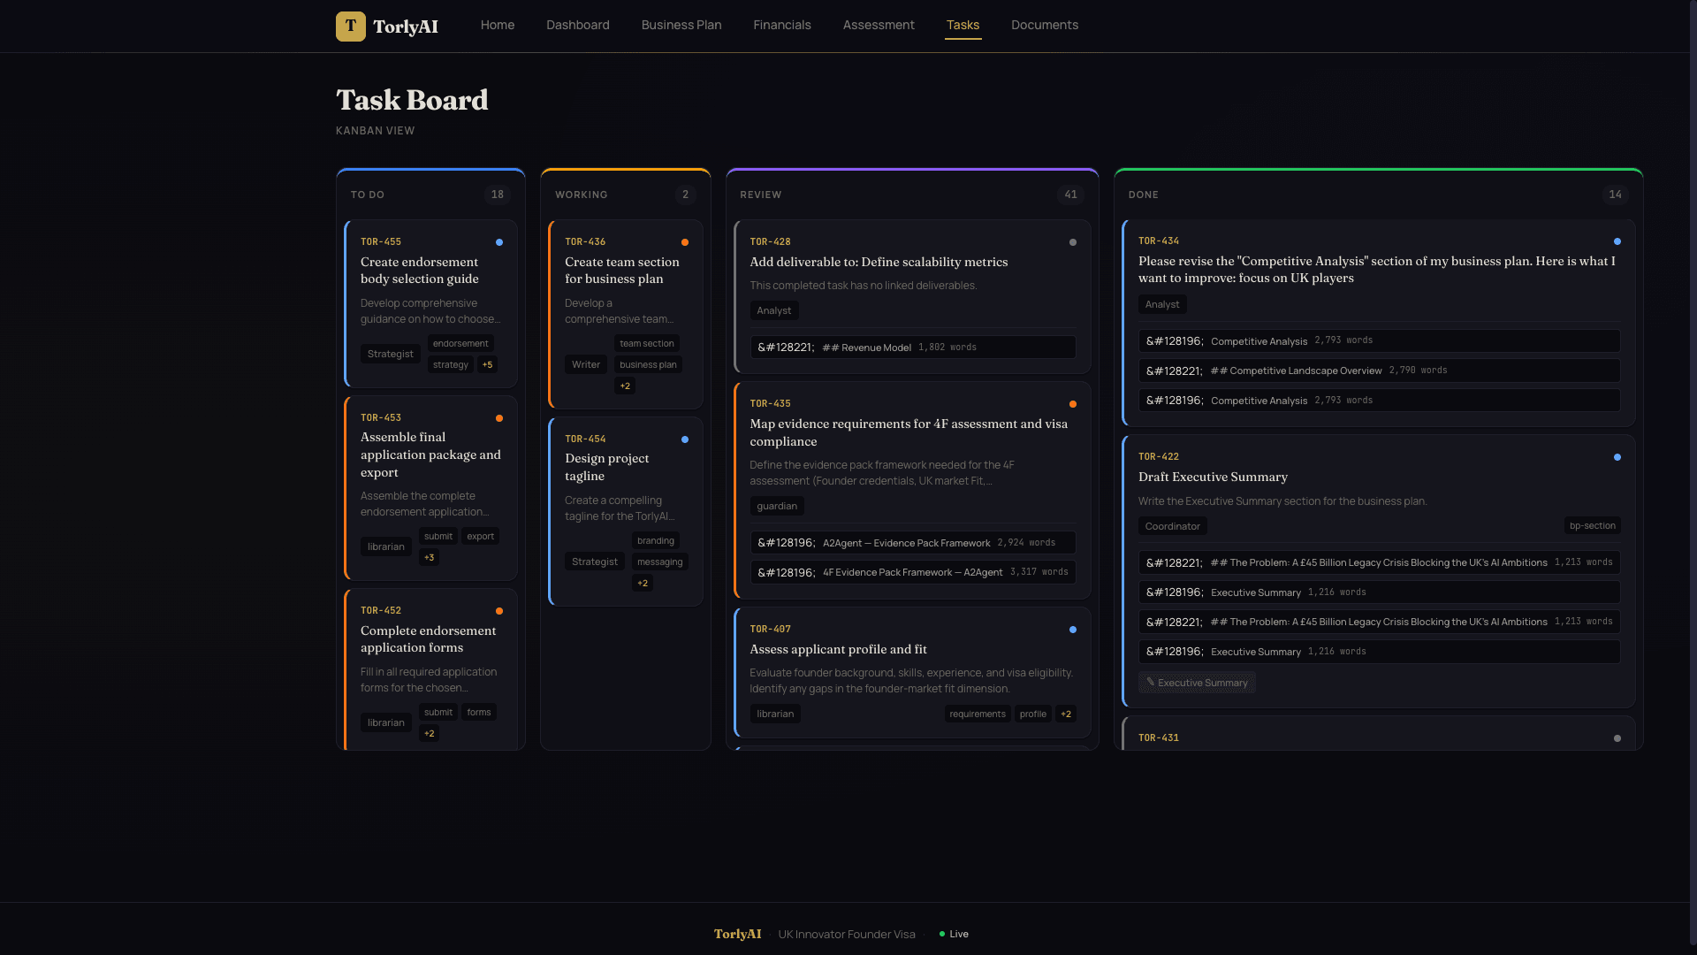Expand the +3 tags on TOR-453 card
The width and height of the screenshot is (1697, 955).
[430, 557]
